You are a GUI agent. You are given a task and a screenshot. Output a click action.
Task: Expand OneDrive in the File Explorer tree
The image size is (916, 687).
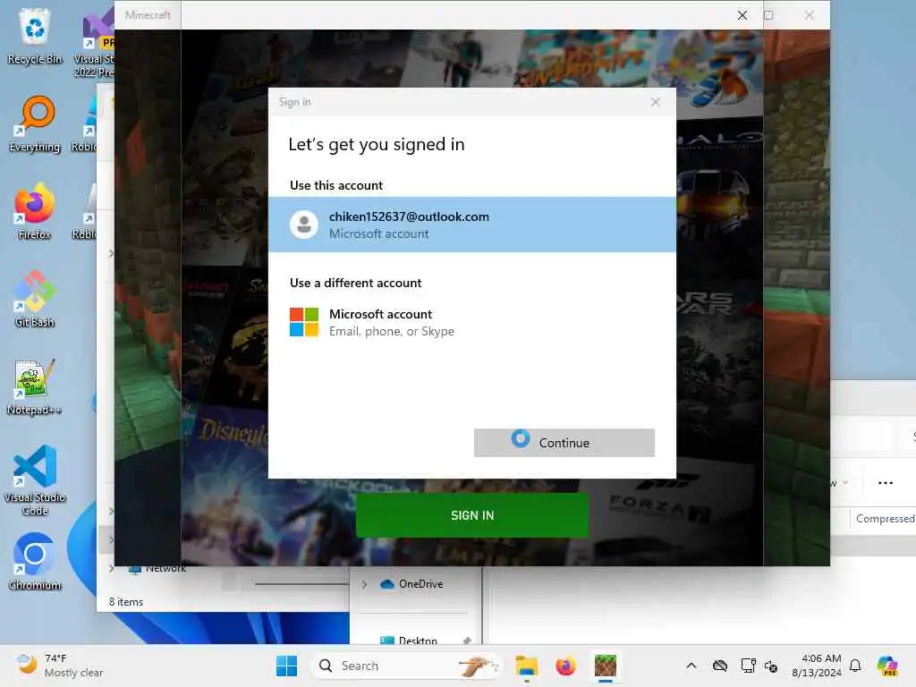[x=364, y=584]
